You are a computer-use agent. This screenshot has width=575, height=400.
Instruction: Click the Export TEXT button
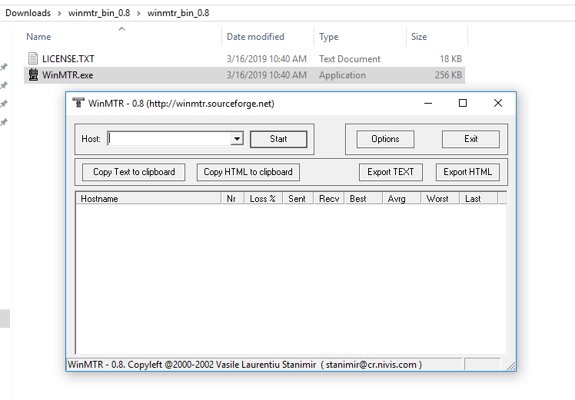pyautogui.click(x=391, y=172)
